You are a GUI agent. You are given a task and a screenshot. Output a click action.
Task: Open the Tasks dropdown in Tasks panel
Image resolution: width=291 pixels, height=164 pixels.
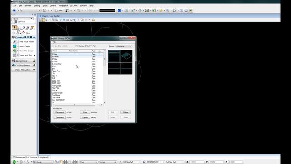pos(22,18)
